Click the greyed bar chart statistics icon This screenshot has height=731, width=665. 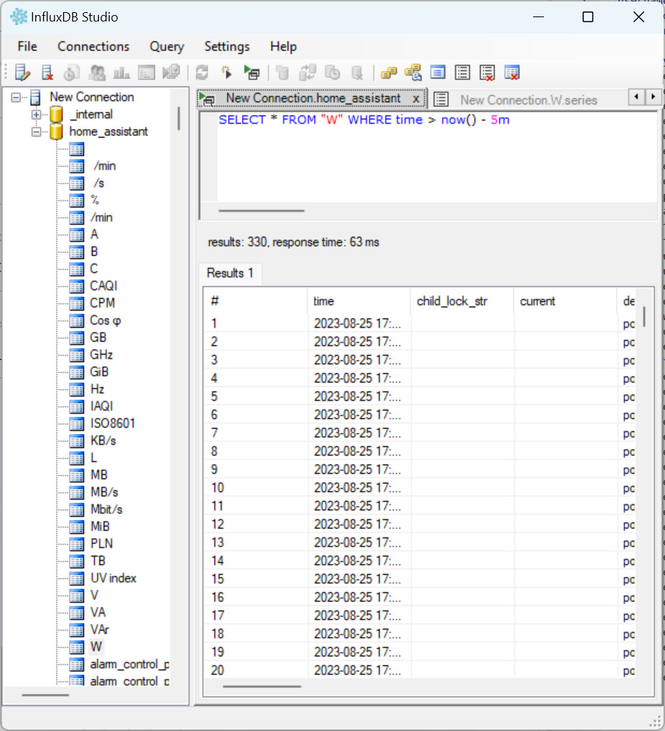(121, 73)
